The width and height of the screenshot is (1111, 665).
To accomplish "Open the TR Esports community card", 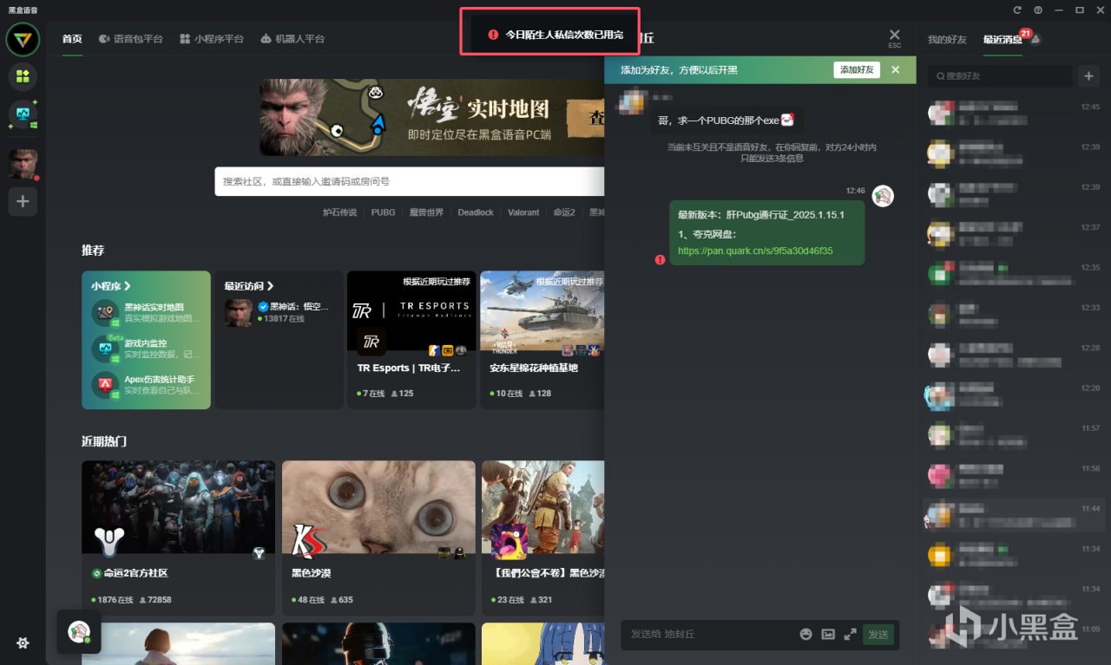I will [x=411, y=339].
